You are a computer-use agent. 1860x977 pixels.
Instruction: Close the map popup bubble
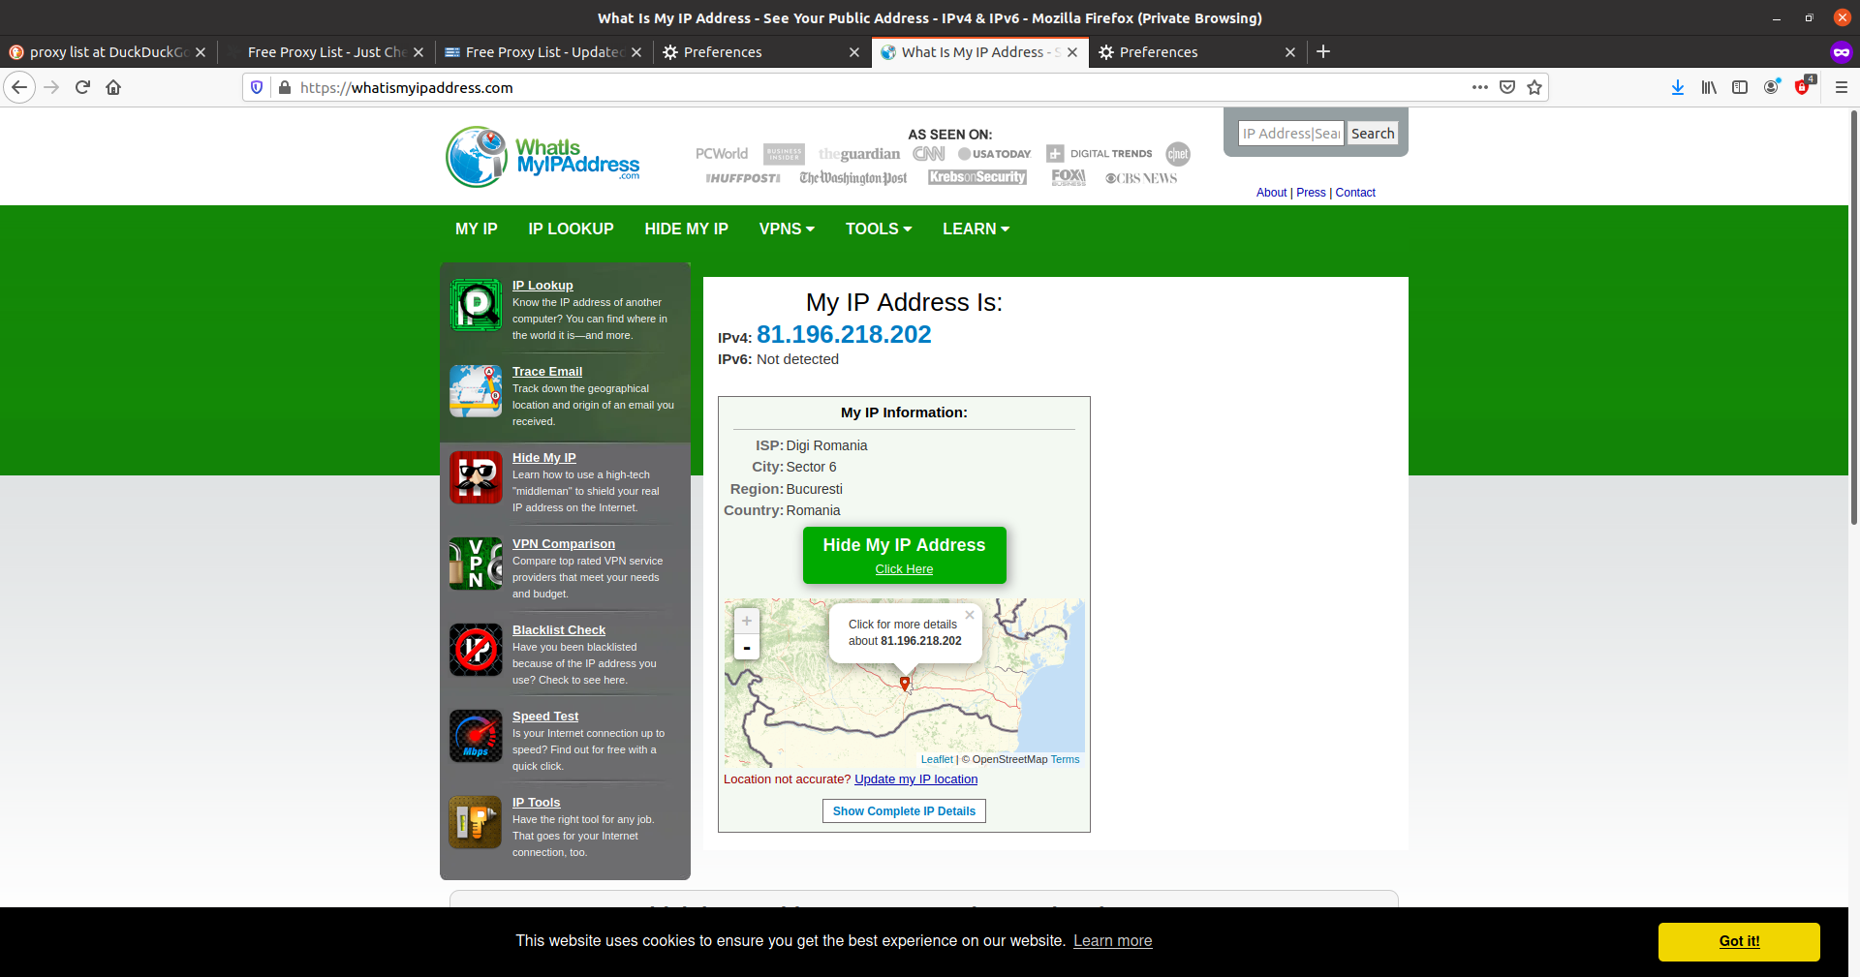pos(969,615)
